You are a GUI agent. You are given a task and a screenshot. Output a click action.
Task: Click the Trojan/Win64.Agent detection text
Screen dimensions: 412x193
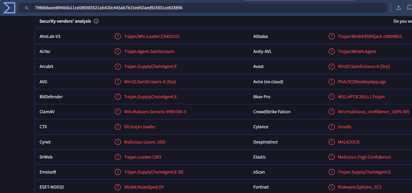pos(357,51)
